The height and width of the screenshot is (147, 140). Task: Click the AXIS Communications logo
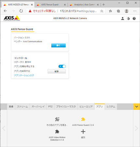click(12, 18)
